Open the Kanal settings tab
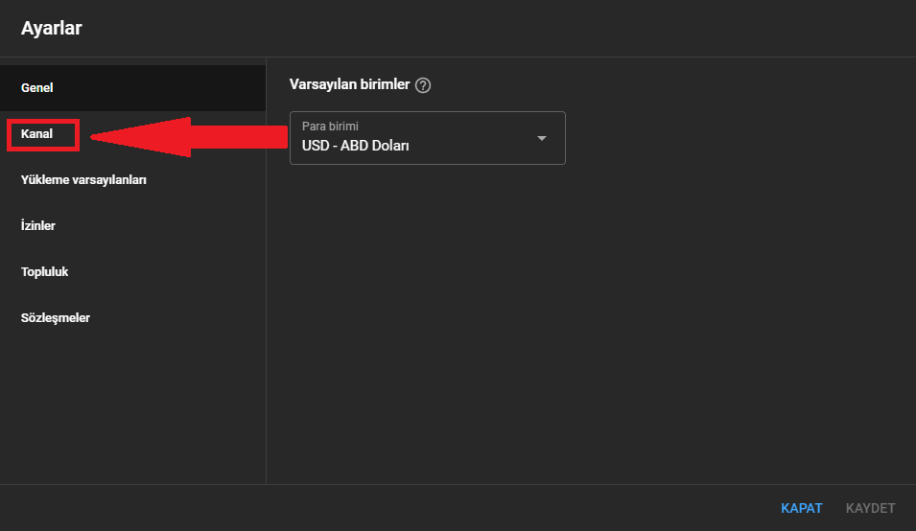The image size is (916, 531). pos(37,134)
